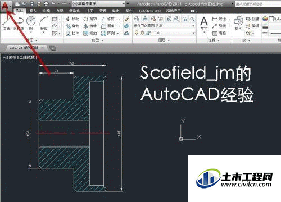
Task: Expand the Modify (修改) panel
Action: pos(98,40)
